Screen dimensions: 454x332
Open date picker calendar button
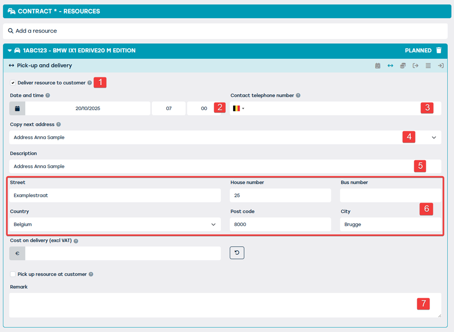[x=17, y=108]
